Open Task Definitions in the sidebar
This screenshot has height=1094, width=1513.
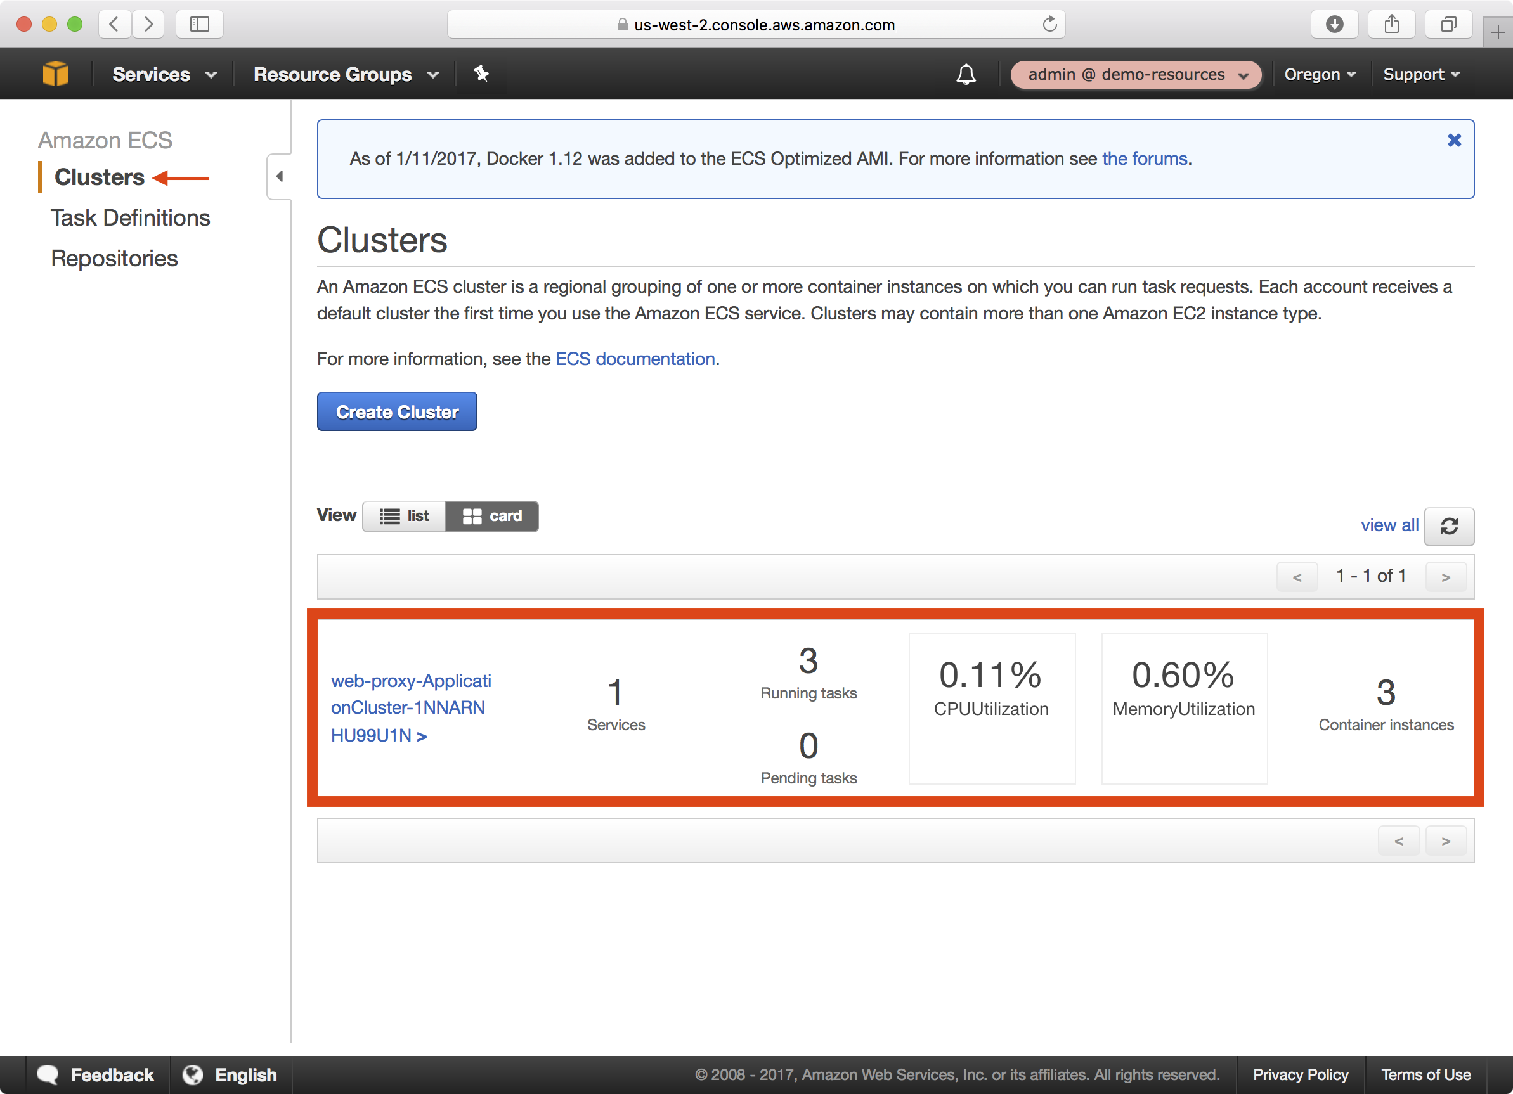(x=130, y=218)
